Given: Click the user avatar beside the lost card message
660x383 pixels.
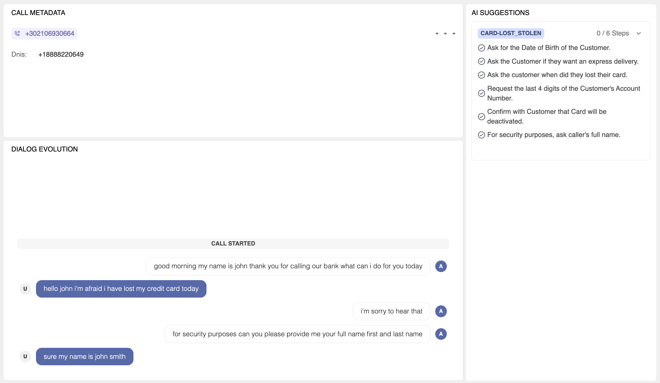Looking at the screenshot, I should click(x=25, y=289).
